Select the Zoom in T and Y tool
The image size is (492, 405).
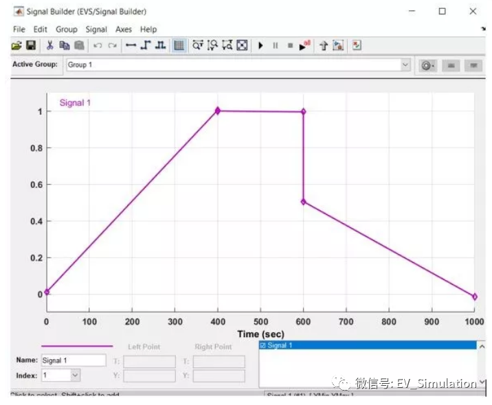tap(227, 46)
